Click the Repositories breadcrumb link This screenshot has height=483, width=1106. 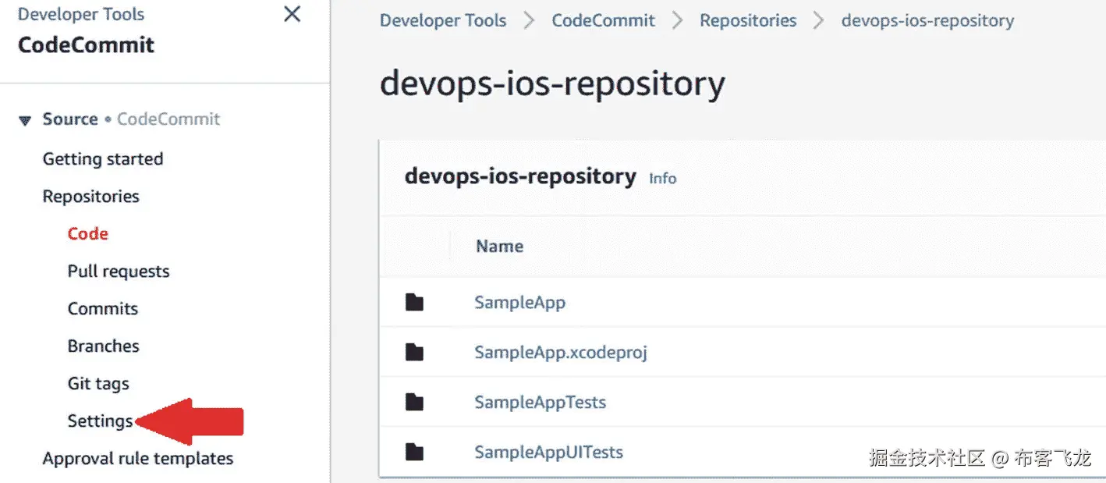tap(748, 21)
